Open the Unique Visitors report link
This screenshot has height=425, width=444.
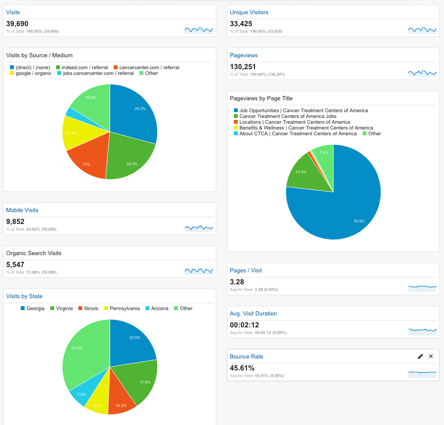point(249,12)
